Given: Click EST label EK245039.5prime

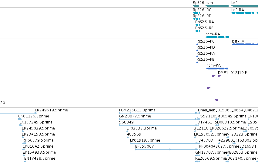Looking at the screenshot, I should (38, 128).
